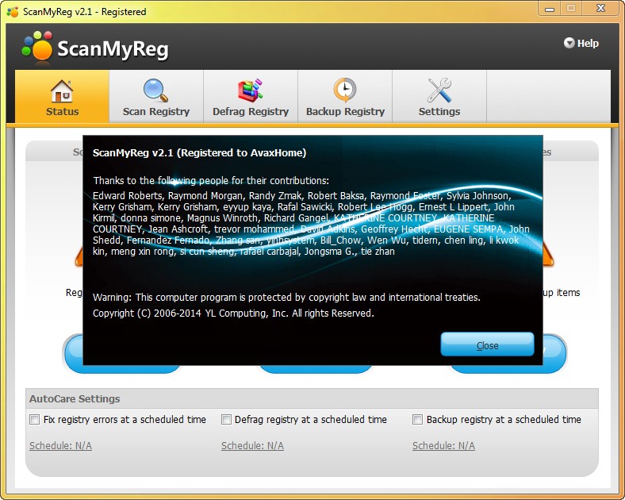Click the Registered to AvaxHome title text
The image size is (625, 500).
click(199, 152)
